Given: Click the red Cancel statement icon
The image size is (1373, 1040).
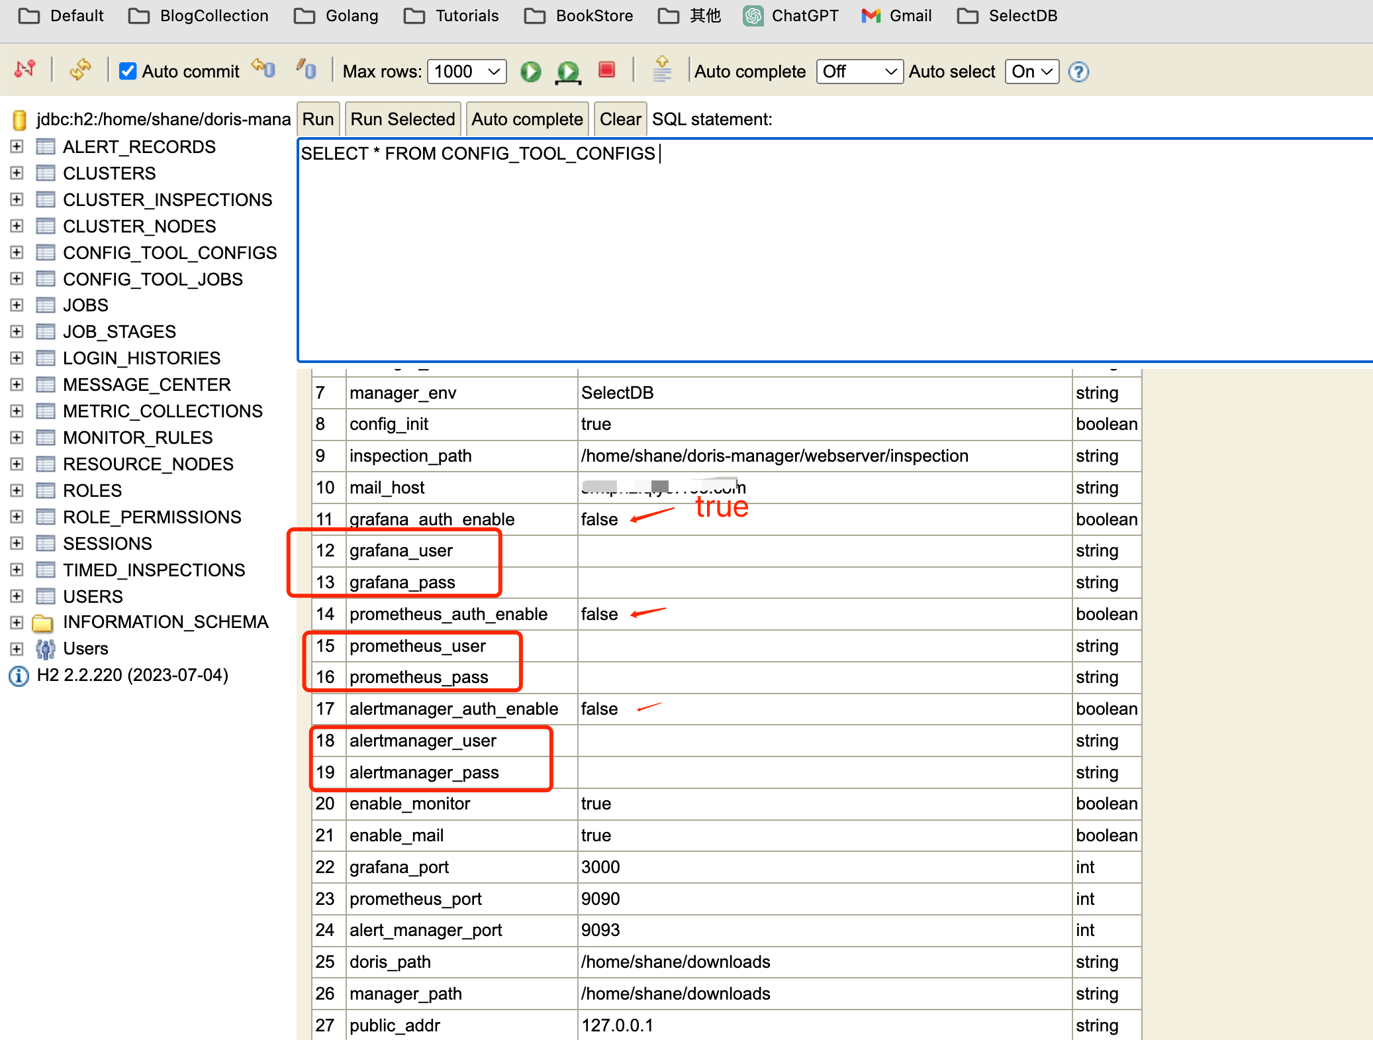Looking at the screenshot, I should [606, 70].
